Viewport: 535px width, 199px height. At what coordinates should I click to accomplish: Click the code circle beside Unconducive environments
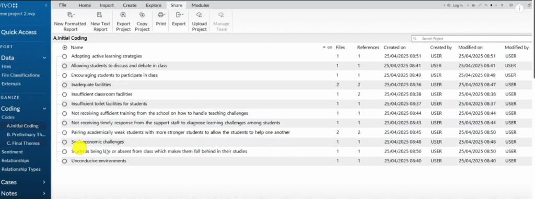[64, 161]
